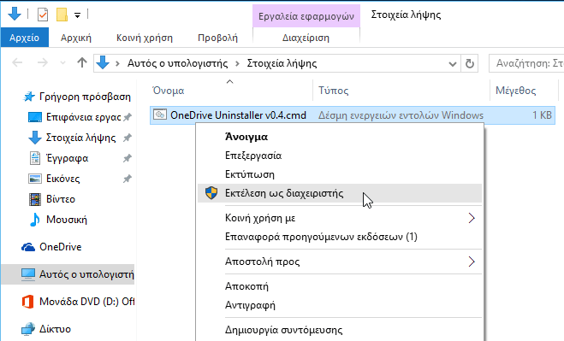Click the Εργαλεία εφαρμογών contextual tab header
The image size is (564, 341).
click(306, 16)
